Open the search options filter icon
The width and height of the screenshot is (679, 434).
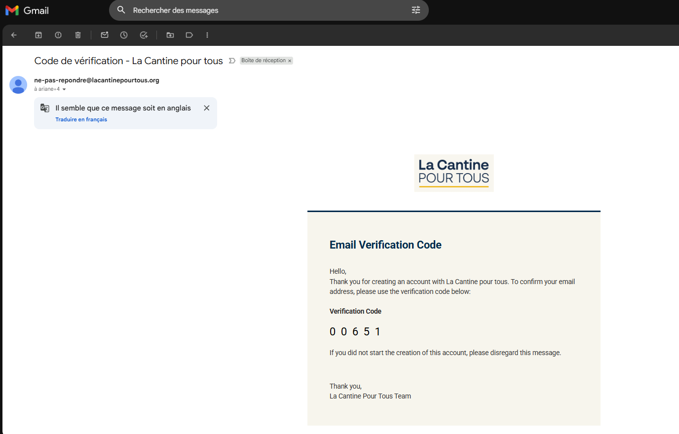coord(416,10)
